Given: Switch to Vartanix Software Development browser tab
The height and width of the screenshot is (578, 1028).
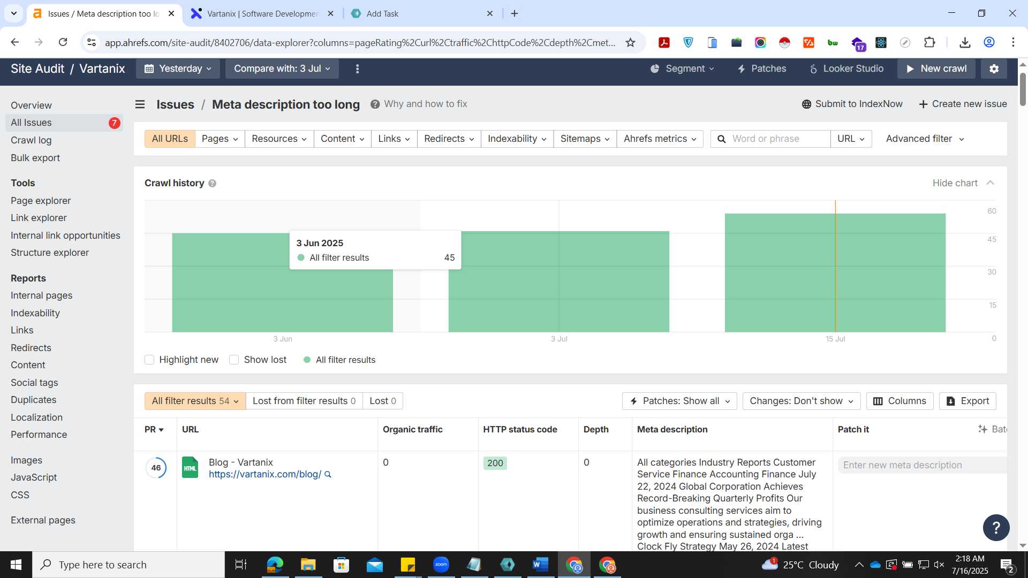Looking at the screenshot, I should pyautogui.click(x=262, y=14).
